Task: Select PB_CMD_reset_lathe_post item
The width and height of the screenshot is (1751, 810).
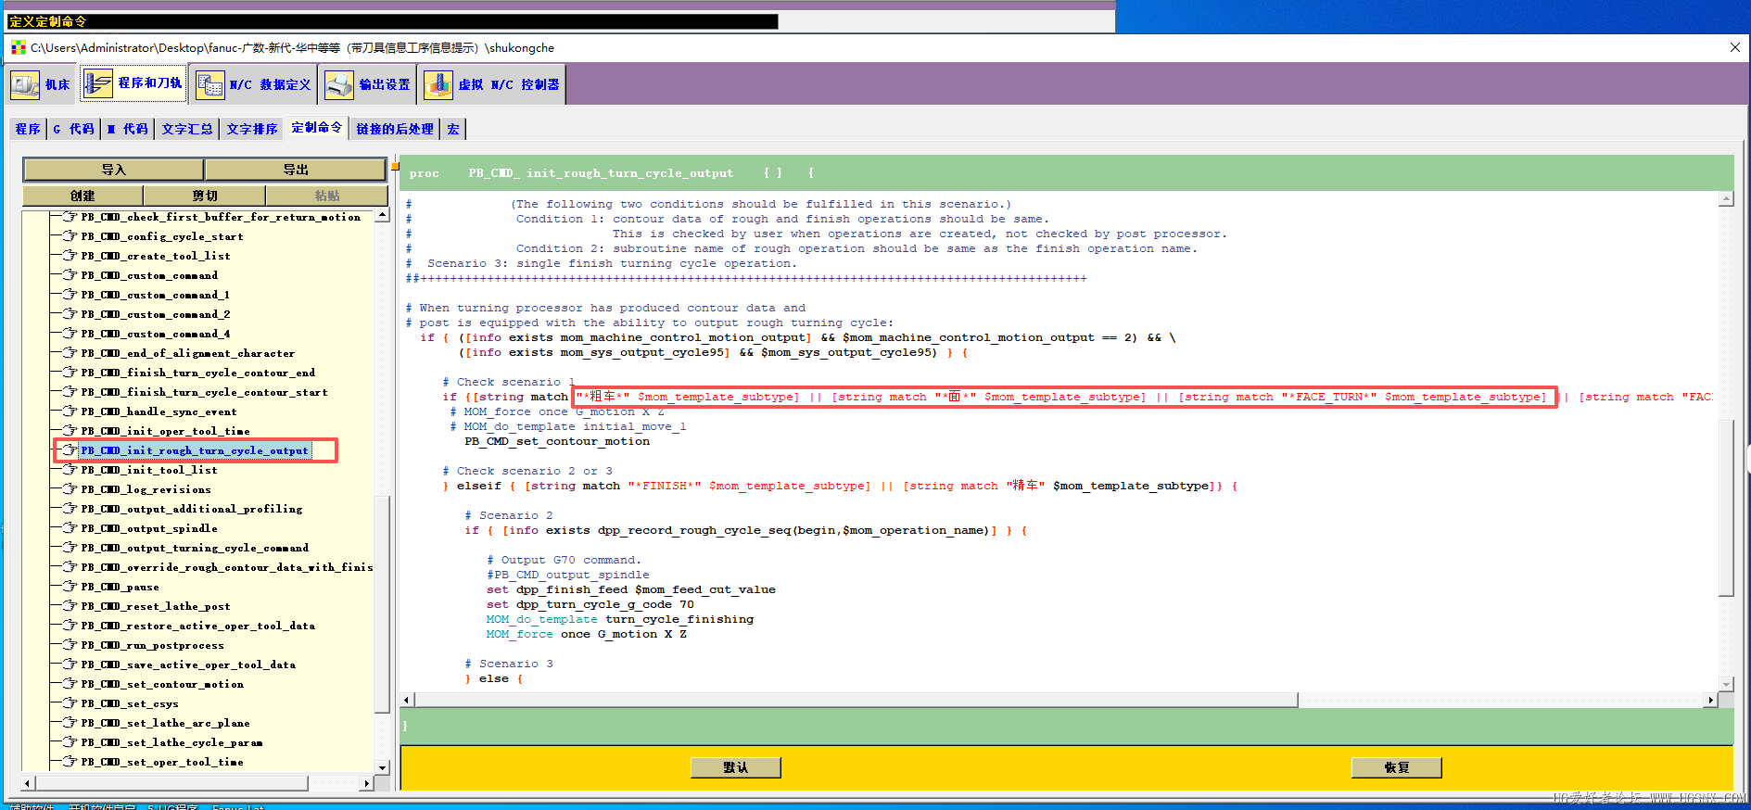Action: 156,606
